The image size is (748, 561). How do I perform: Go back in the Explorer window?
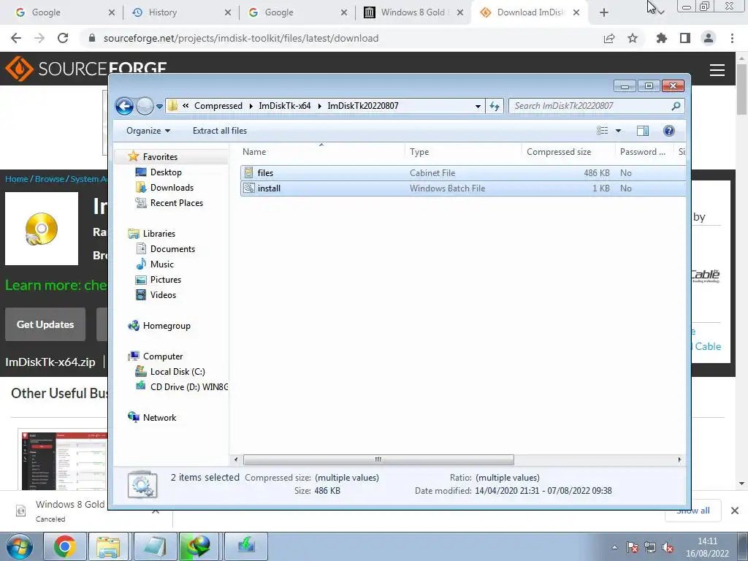(x=124, y=106)
